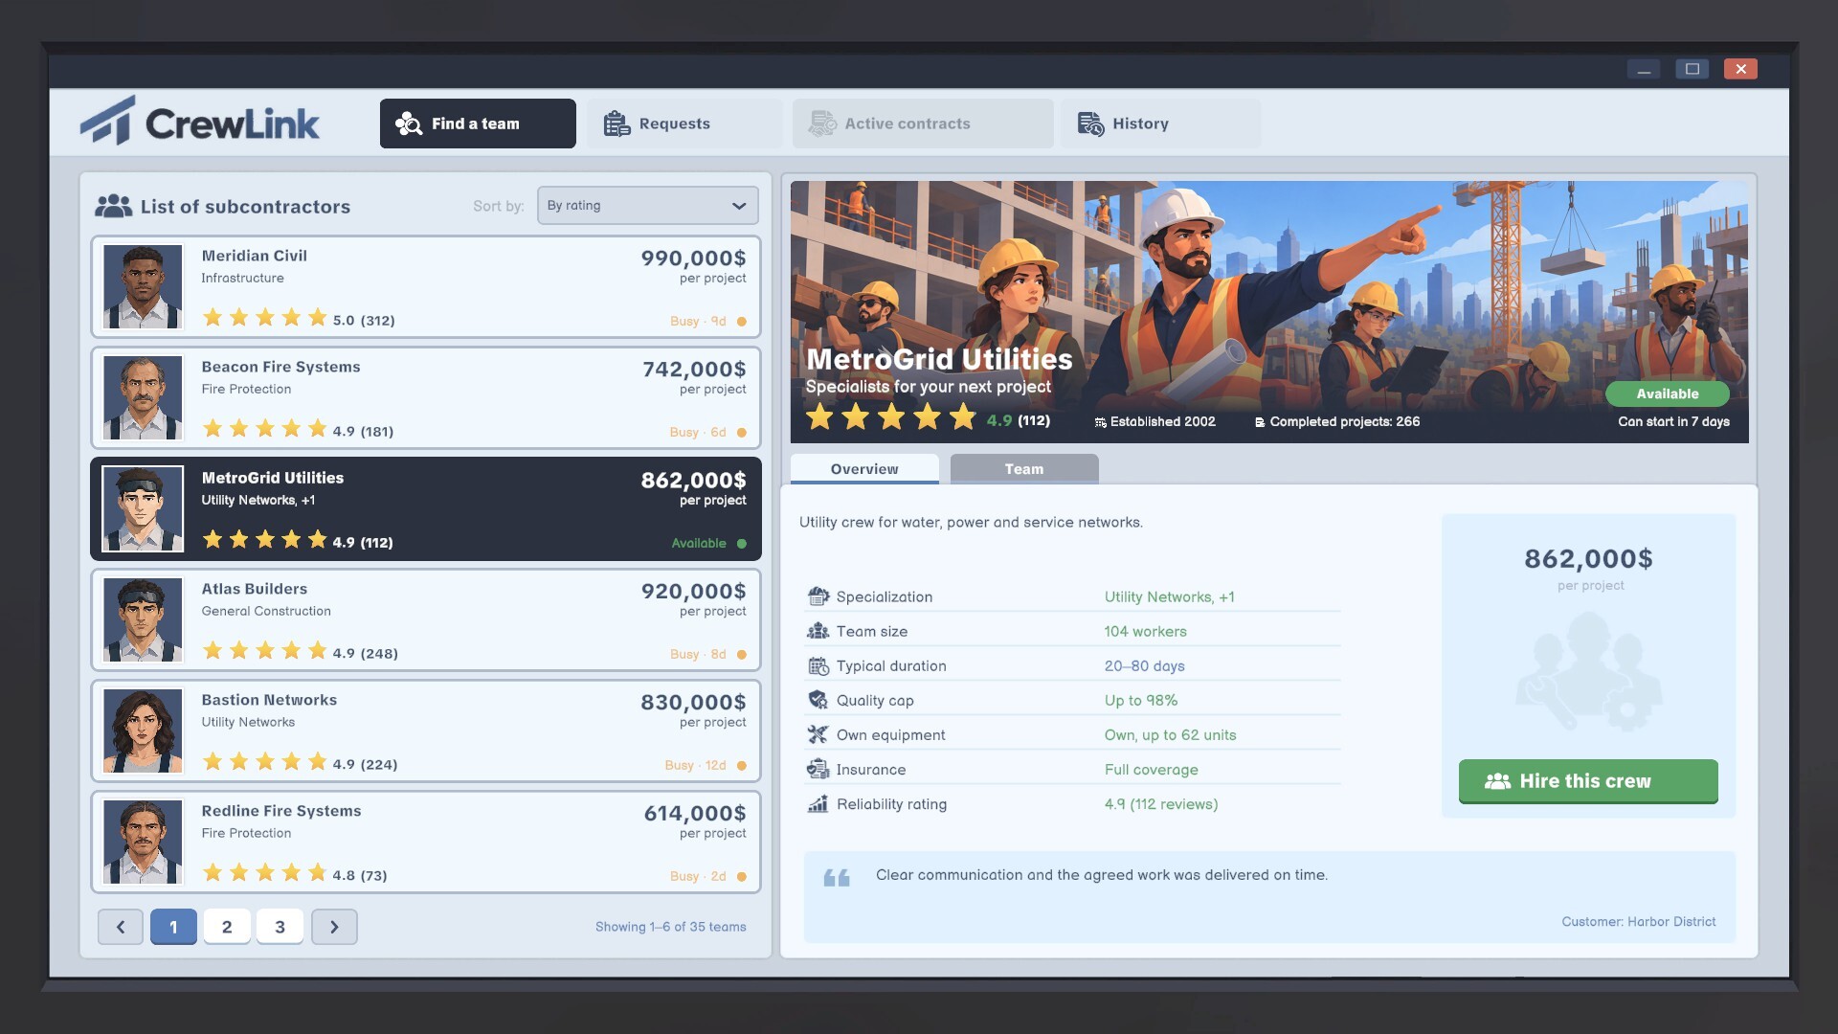Click the '4.9 (112 reviews)' reliability value
The width and height of the screenshot is (1838, 1034).
1161,803
